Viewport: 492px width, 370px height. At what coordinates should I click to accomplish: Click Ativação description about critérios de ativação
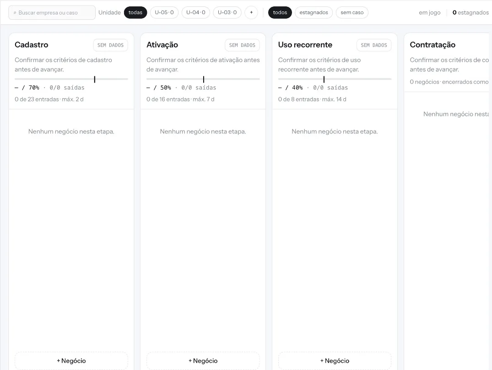point(203,64)
